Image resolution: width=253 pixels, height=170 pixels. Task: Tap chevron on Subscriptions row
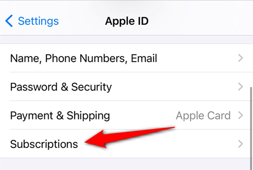[x=240, y=144]
